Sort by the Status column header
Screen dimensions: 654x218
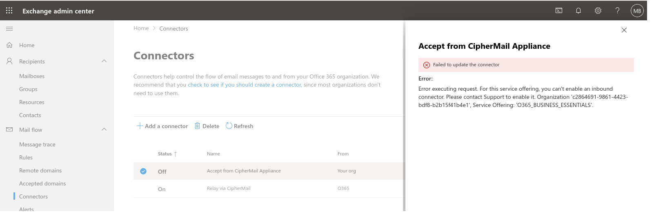165,154
